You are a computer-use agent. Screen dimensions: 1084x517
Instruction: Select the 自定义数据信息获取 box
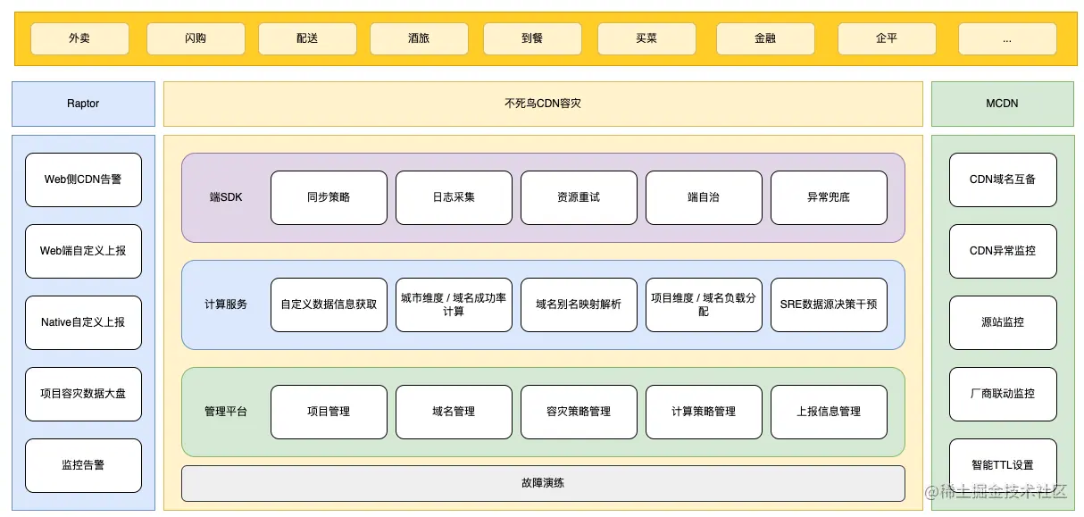[329, 304]
